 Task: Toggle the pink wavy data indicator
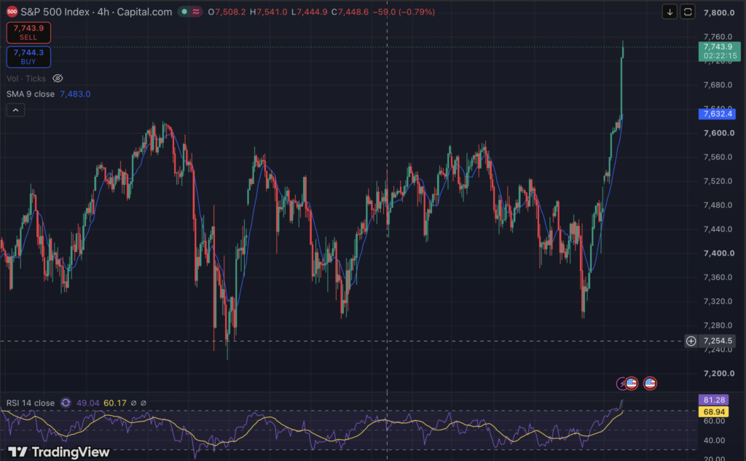195,12
